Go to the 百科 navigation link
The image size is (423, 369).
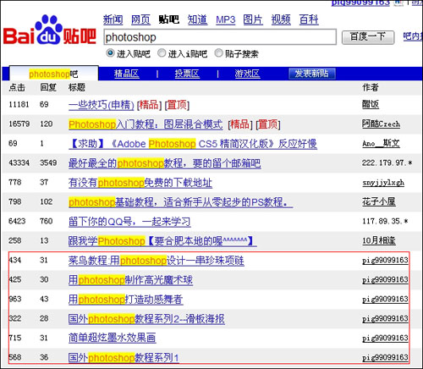coord(309,19)
